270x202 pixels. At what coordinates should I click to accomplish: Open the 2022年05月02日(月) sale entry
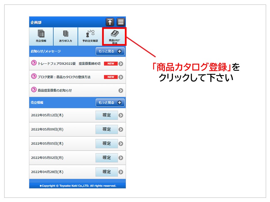[47, 158]
